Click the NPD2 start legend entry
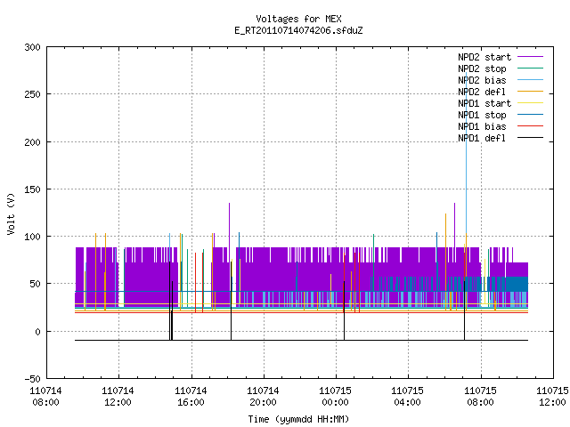The width and height of the screenshot is (570, 427). (484, 57)
